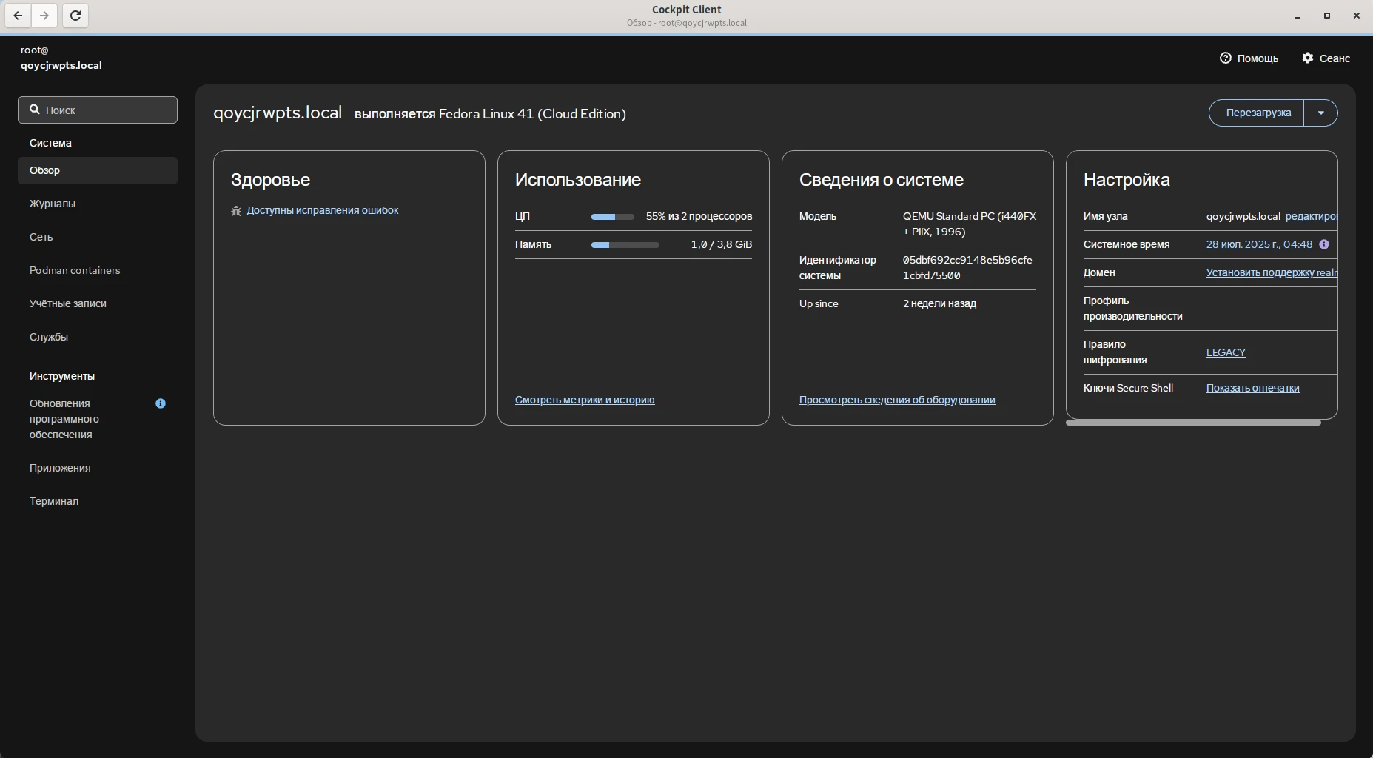Viewport: 1373px width, 758px height.
Task: Select Службы in the sidebar
Action: tap(49, 337)
